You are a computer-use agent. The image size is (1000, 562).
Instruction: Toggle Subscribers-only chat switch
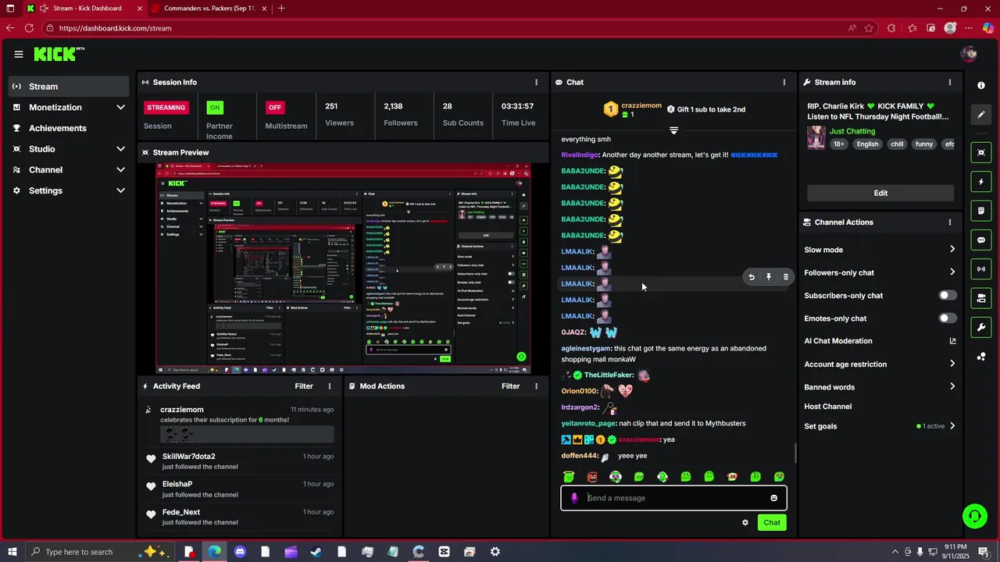(948, 295)
